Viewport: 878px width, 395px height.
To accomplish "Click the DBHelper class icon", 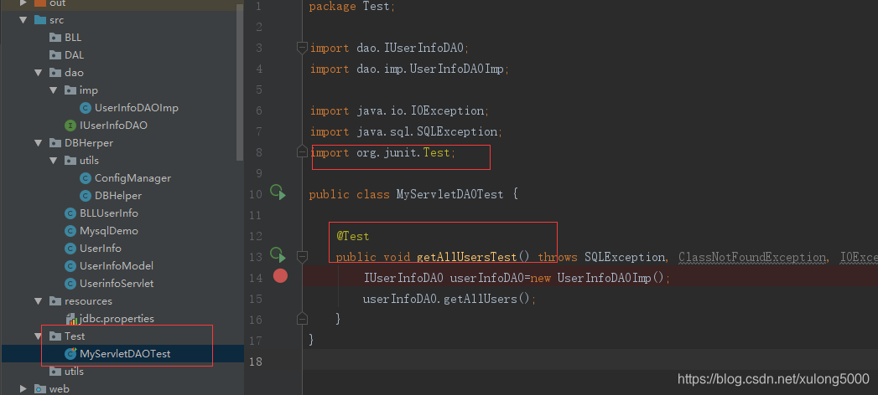I will pos(86,196).
